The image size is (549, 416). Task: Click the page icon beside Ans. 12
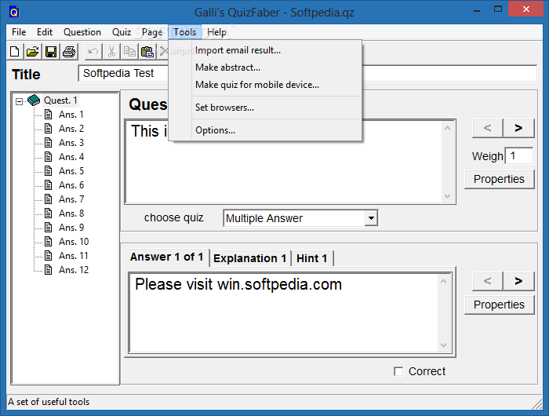click(49, 270)
